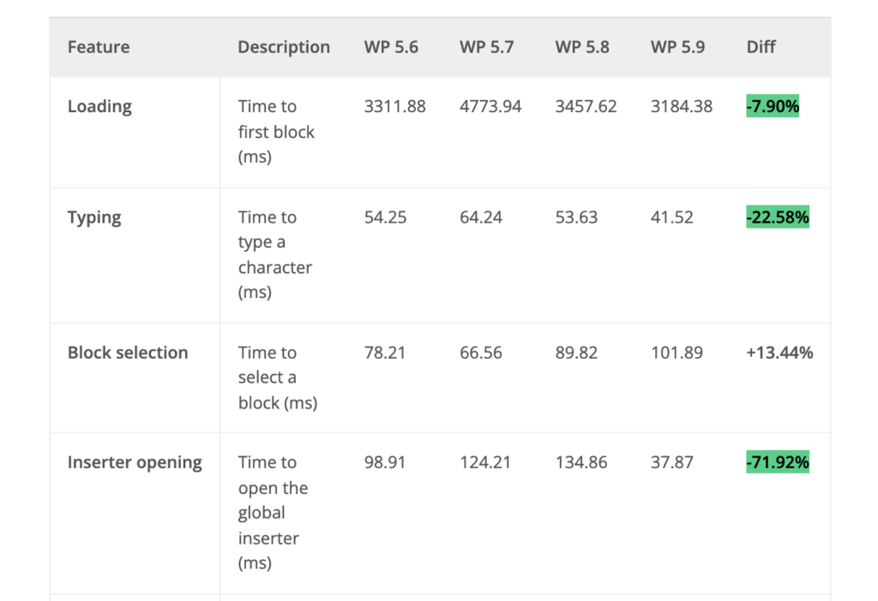Select the Typing row label
This screenshot has height=601, width=878.
[x=94, y=217]
